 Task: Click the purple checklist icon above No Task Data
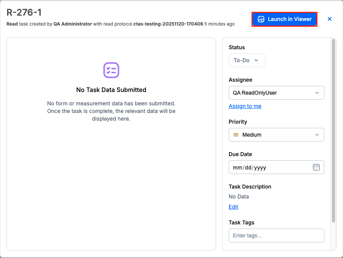(111, 70)
